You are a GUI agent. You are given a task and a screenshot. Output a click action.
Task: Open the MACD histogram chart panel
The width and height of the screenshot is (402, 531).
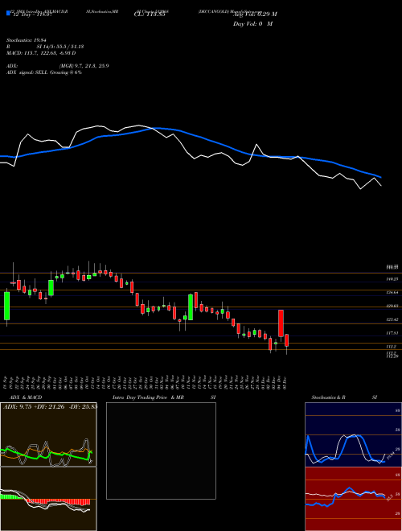[x=48, y=499]
